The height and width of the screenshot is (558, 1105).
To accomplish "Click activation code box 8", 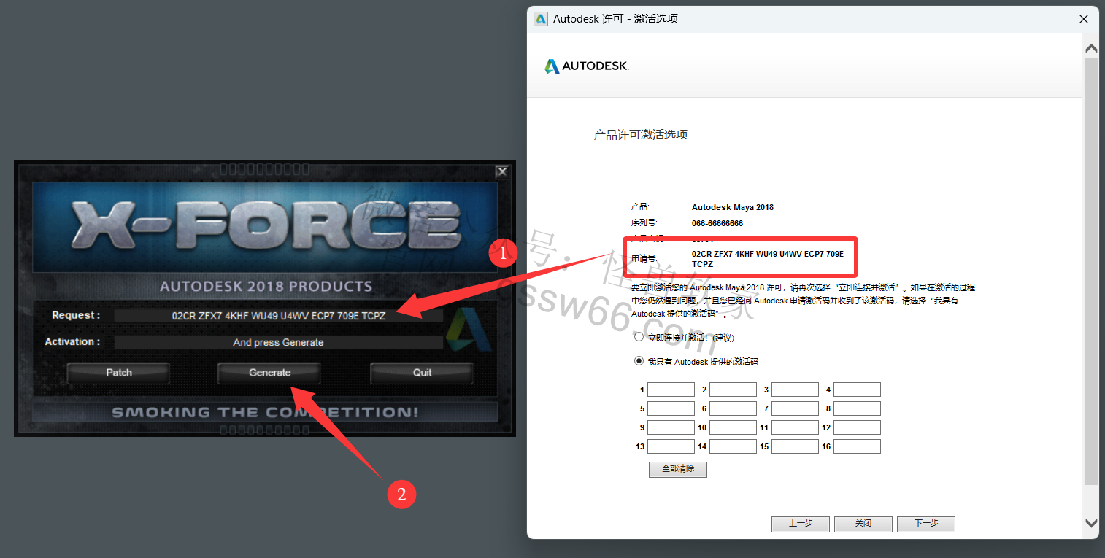I will [x=857, y=408].
